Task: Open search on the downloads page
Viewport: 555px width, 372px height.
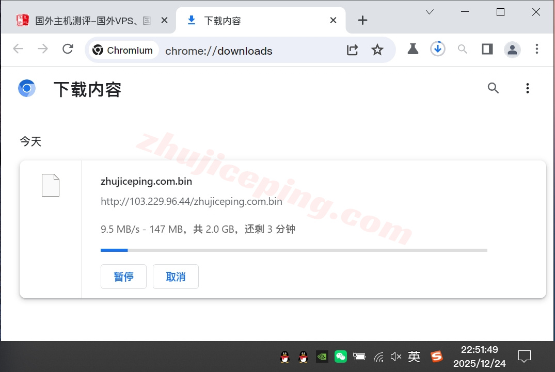Action: [493, 88]
